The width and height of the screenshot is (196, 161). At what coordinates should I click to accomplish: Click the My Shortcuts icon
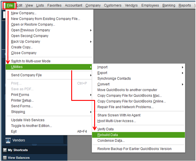(5, 150)
